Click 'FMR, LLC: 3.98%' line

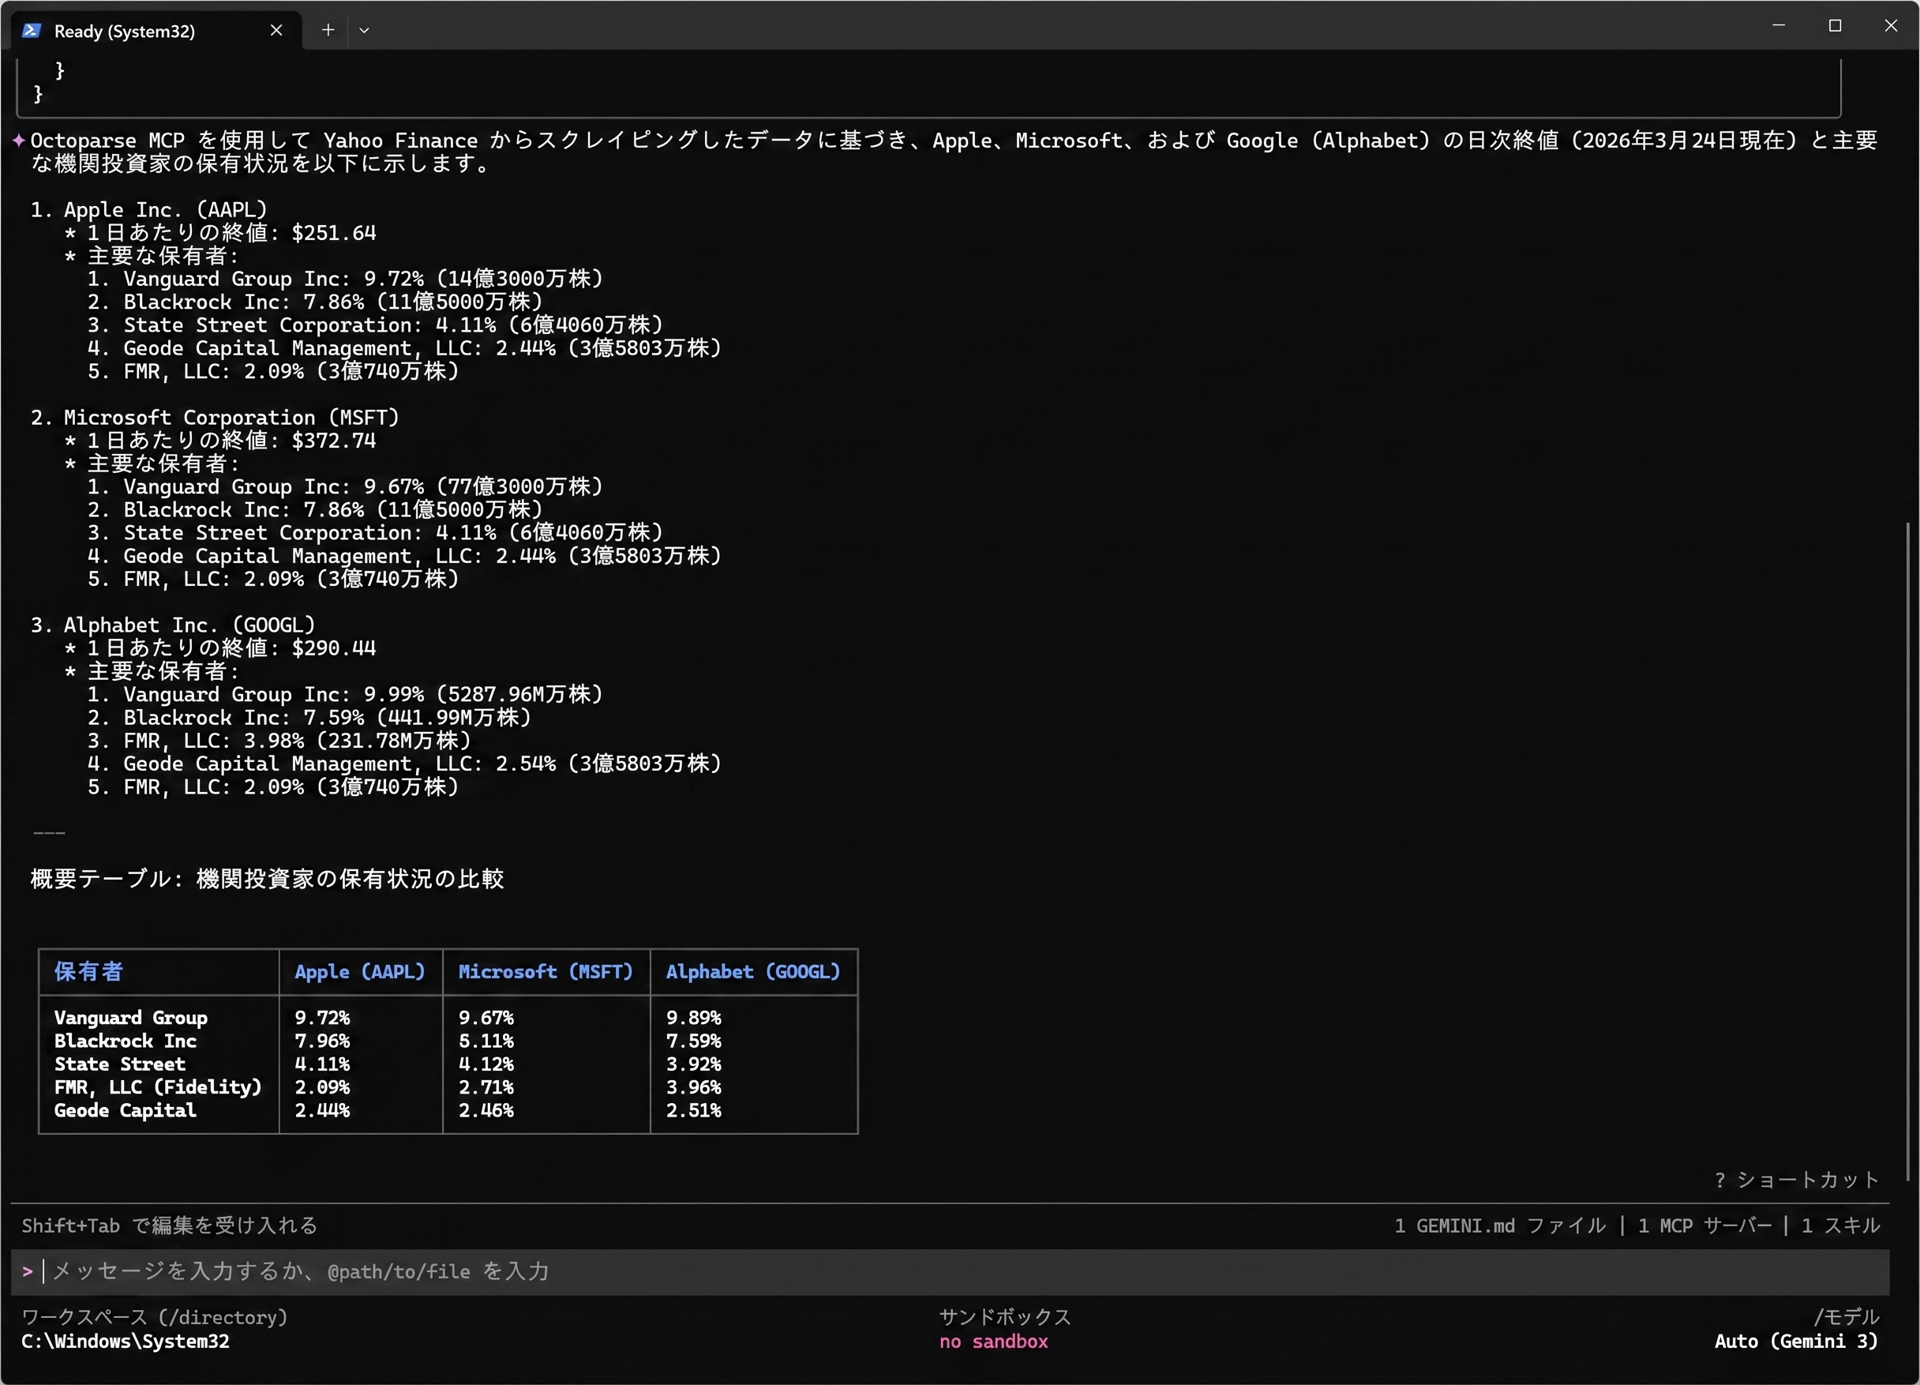tap(279, 741)
